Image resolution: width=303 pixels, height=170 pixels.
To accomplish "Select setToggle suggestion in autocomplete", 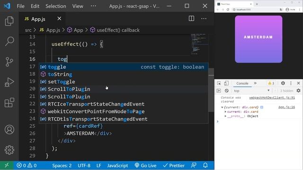I will pyautogui.click(x=124, y=82).
